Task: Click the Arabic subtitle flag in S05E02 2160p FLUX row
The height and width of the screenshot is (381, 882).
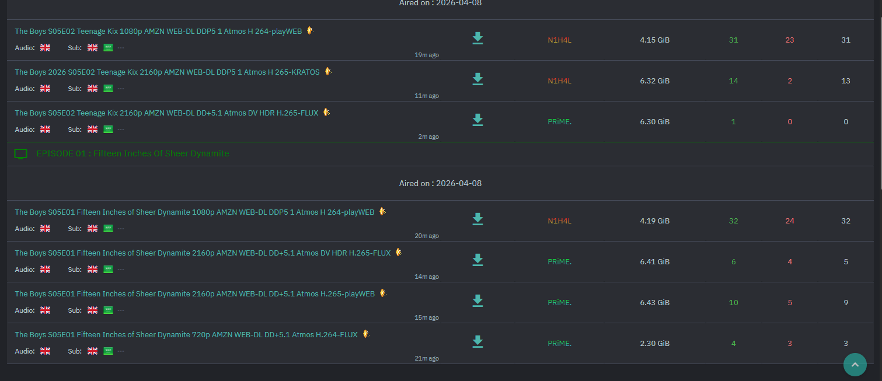Action: [x=108, y=130]
